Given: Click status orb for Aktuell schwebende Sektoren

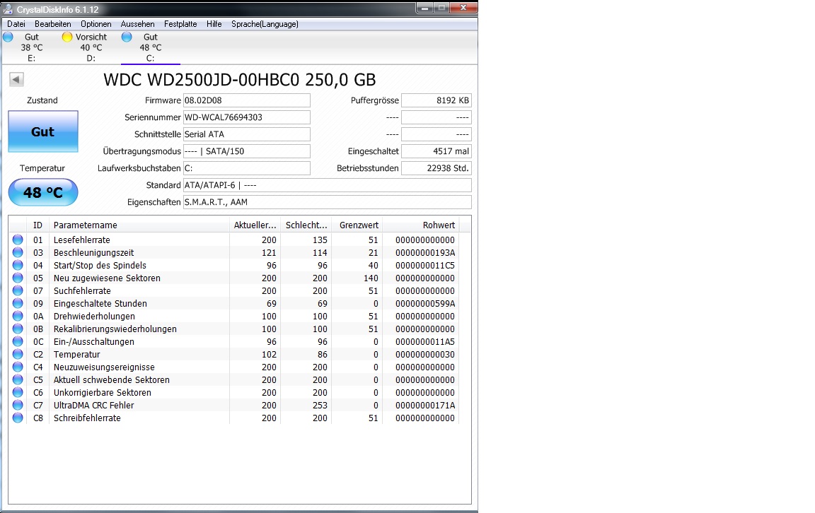Looking at the screenshot, I should pyautogui.click(x=18, y=379).
